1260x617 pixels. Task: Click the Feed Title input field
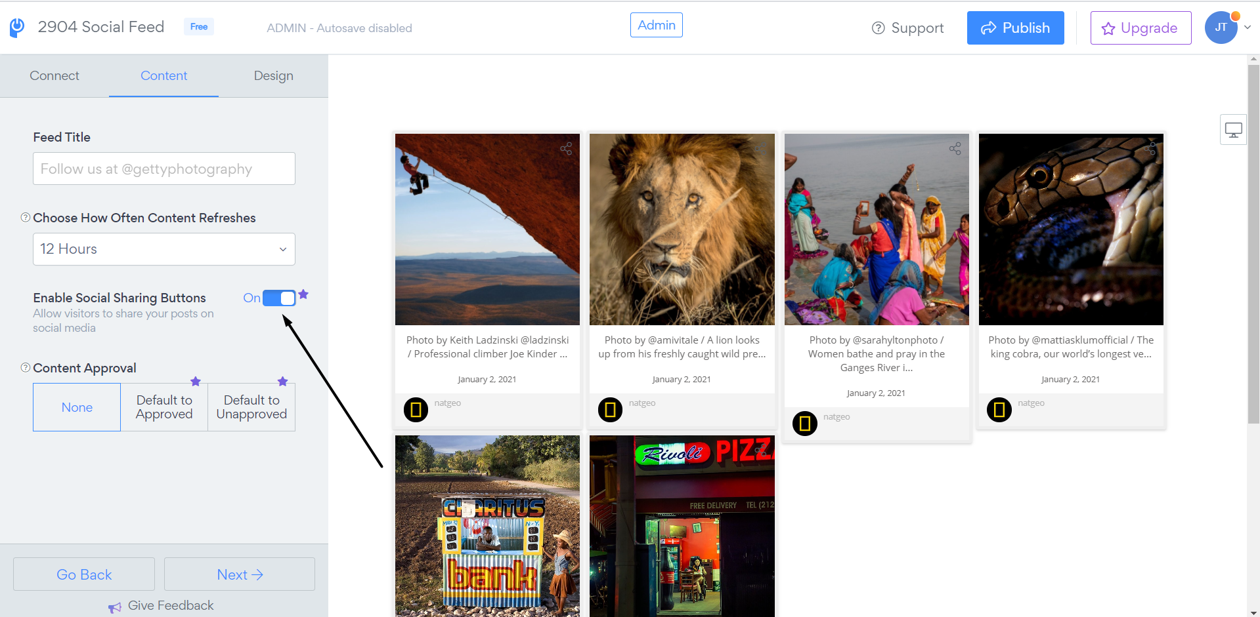tap(164, 169)
